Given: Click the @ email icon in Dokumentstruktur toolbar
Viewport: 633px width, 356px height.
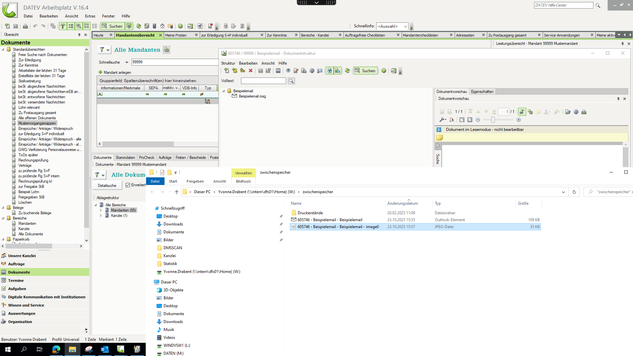Looking at the screenshot, I should point(312,71).
